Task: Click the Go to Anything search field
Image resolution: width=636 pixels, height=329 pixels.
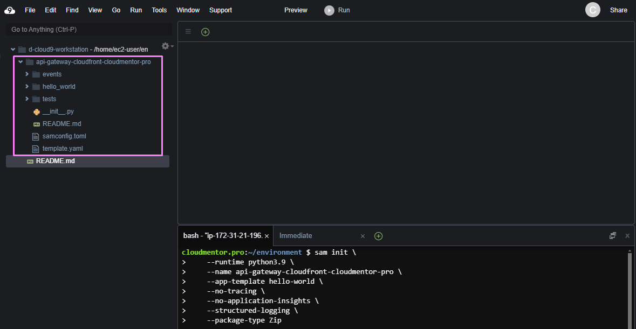Action: click(89, 30)
